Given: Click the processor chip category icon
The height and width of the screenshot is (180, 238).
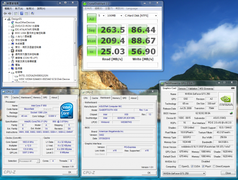Looking at the screenshot, I should 13,51.
